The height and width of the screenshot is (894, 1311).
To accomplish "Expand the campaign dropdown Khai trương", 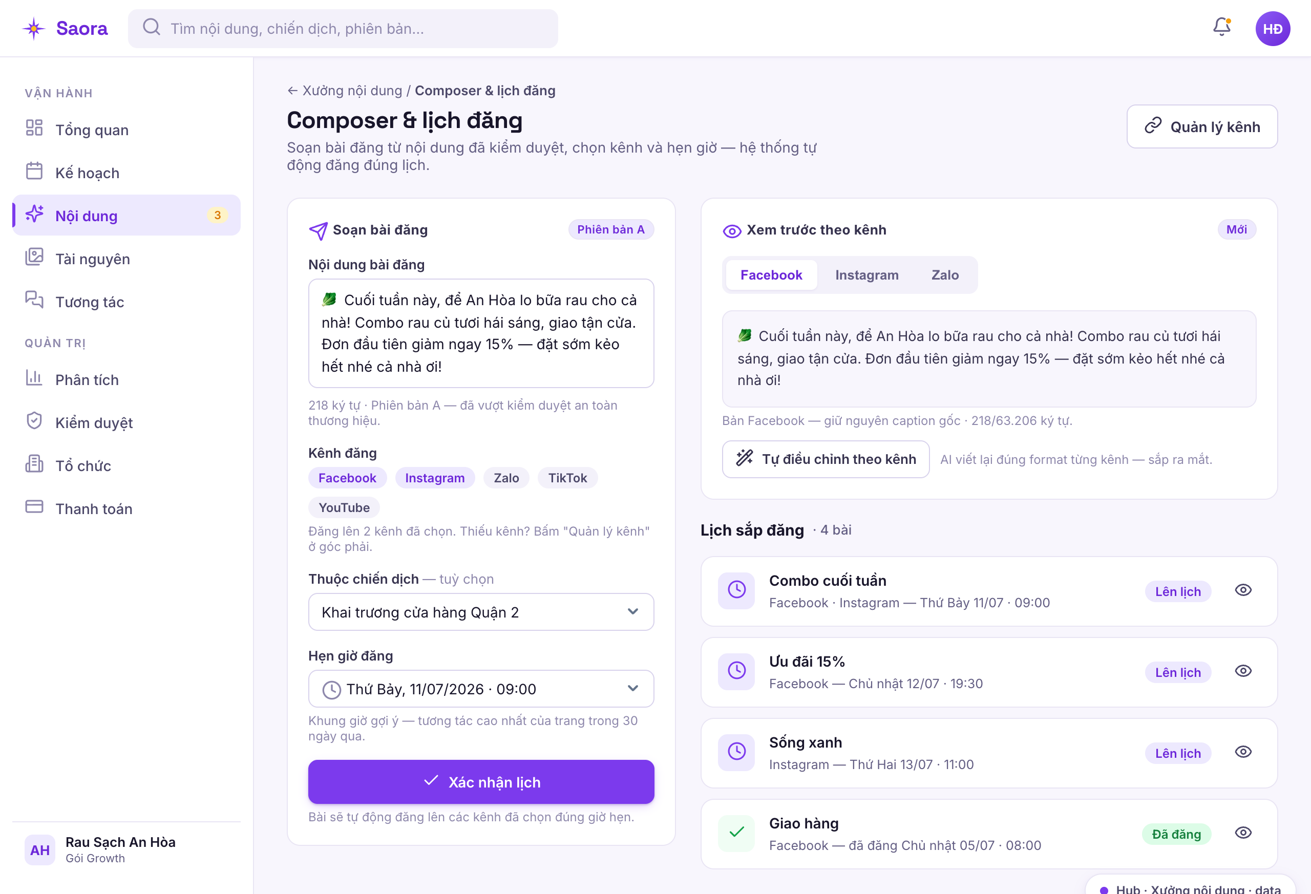I will pyautogui.click(x=481, y=612).
